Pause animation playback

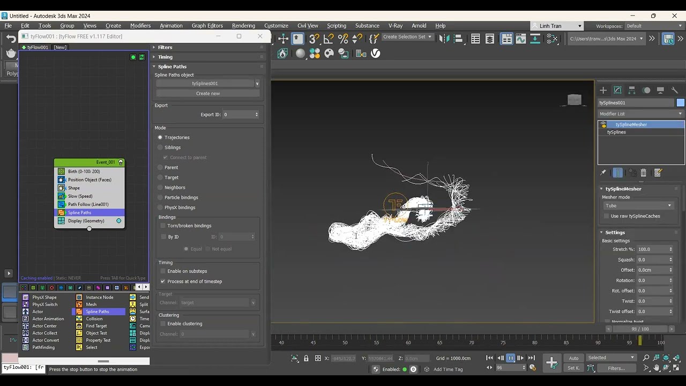510,358
